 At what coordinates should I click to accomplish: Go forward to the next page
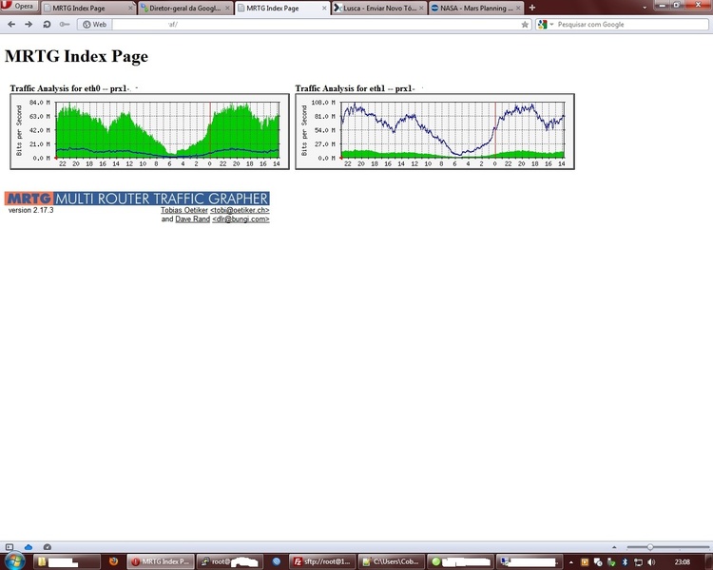(29, 24)
